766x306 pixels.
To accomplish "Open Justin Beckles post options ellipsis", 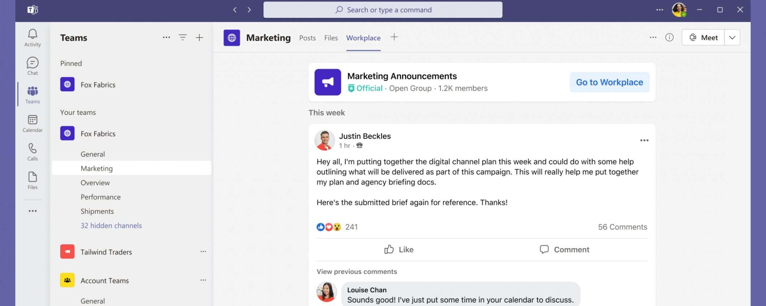I will 644,140.
